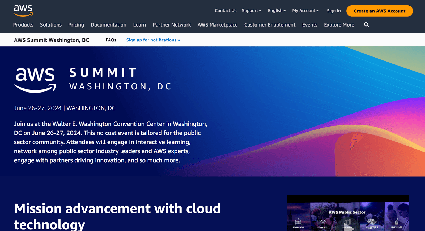Click the Contact Us link

pyautogui.click(x=226, y=11)
